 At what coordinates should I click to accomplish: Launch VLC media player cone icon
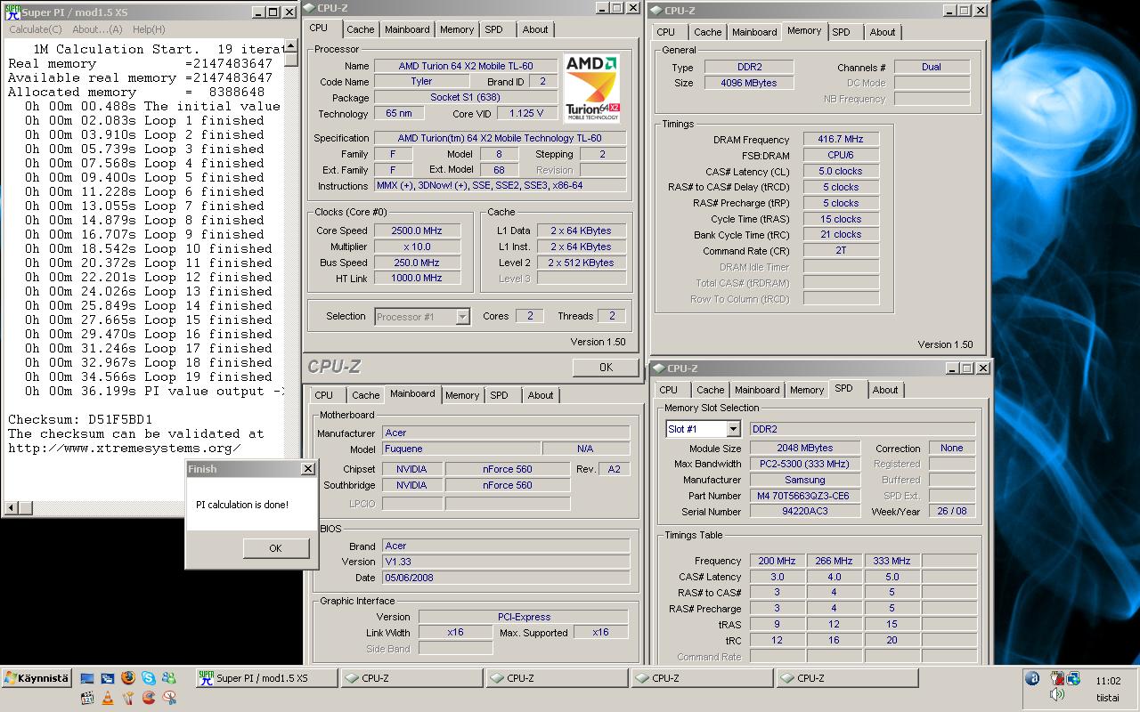[108, 698]
